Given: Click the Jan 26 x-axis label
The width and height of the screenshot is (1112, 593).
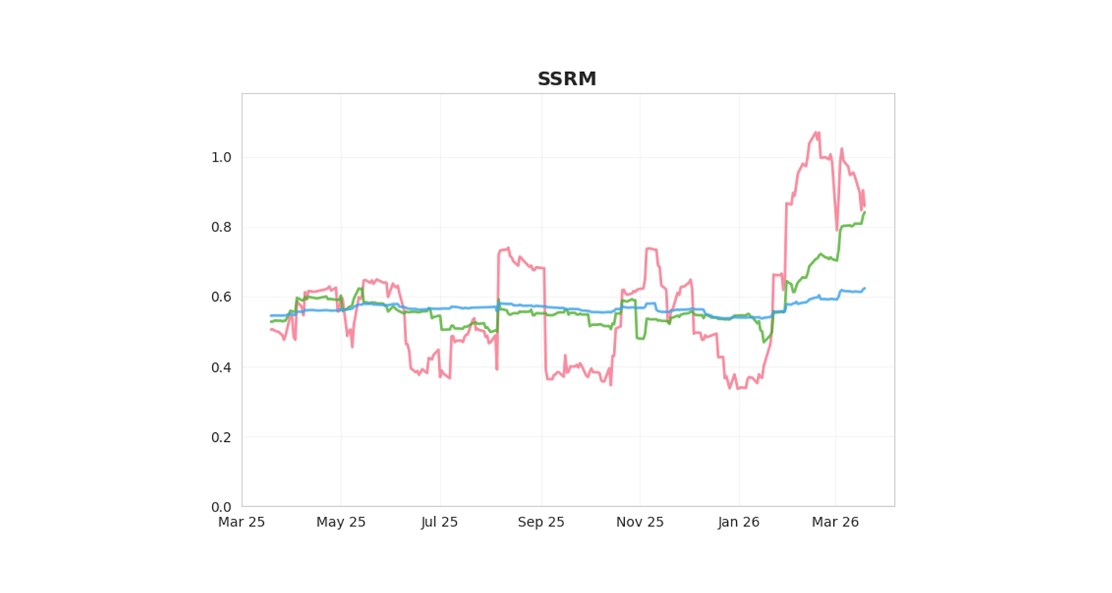Looking at the screenshot, I should [x=739, y=522].
